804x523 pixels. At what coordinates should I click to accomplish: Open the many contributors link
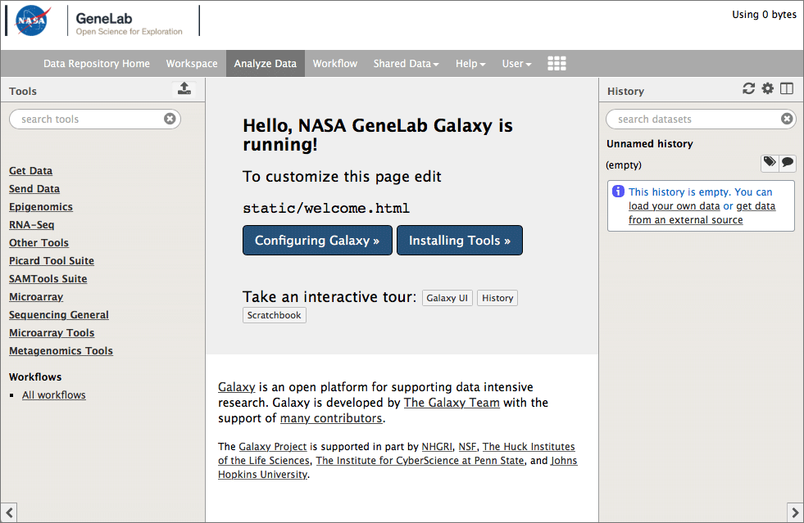tap(331, 418)
